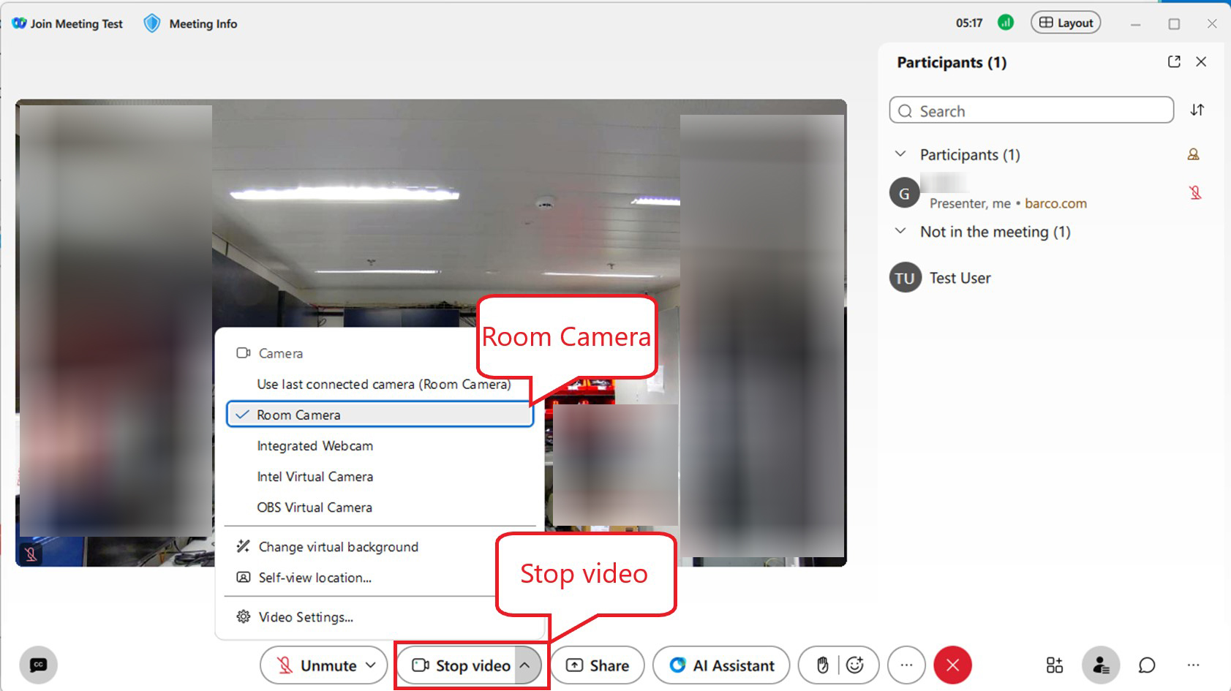
Task: Open Self-view location settings
Action: point(315,578)
